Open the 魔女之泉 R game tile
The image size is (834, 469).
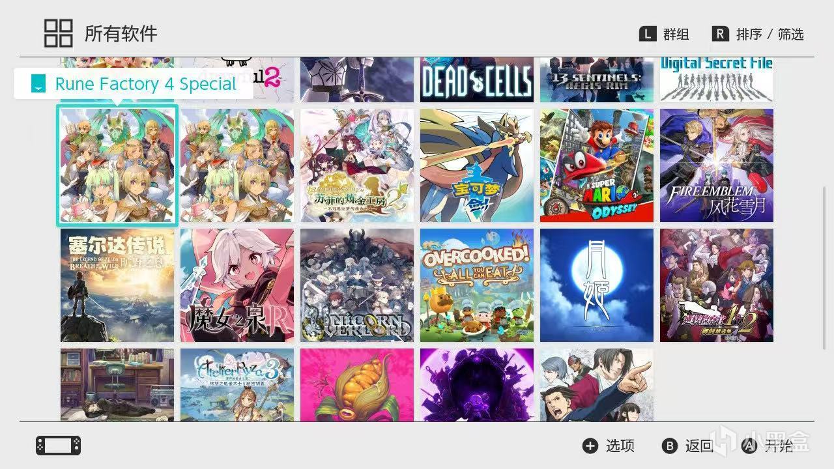237,285
